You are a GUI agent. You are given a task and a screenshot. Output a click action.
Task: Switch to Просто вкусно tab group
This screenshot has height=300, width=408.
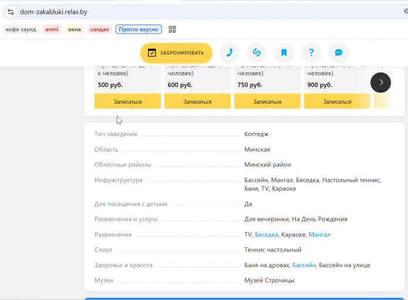[139, 29]
